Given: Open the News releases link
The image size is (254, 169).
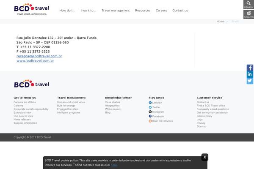Looking at the screenshot, I should point(22,120).
